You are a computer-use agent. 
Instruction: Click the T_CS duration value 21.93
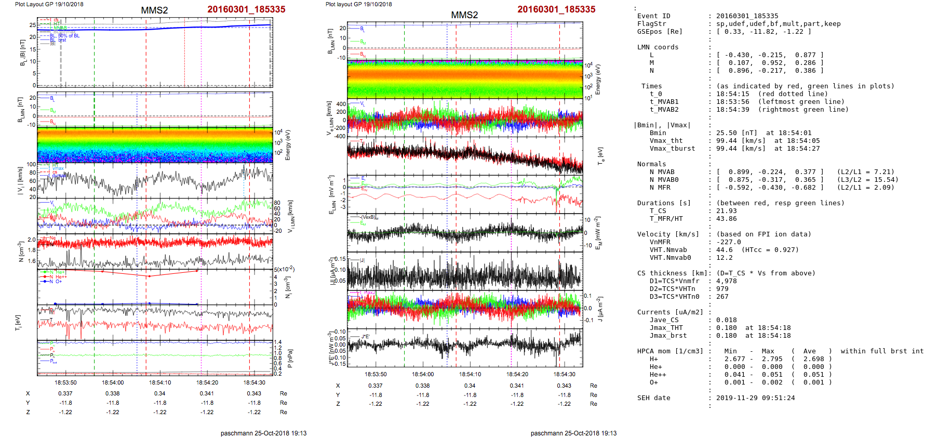tap(726, 211)
